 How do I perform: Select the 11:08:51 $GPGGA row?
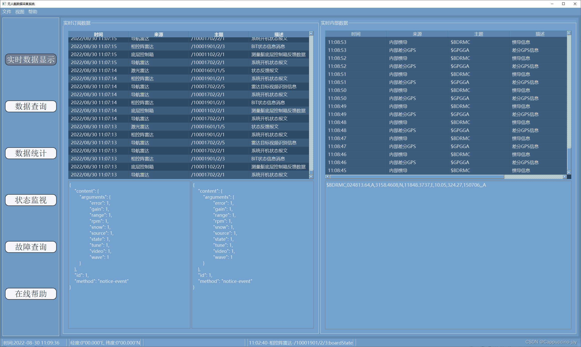pyautogui.click(x=446, y=82)
